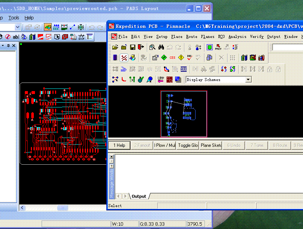Click left scroll arrow in PADS Layout

coord(22,207)
